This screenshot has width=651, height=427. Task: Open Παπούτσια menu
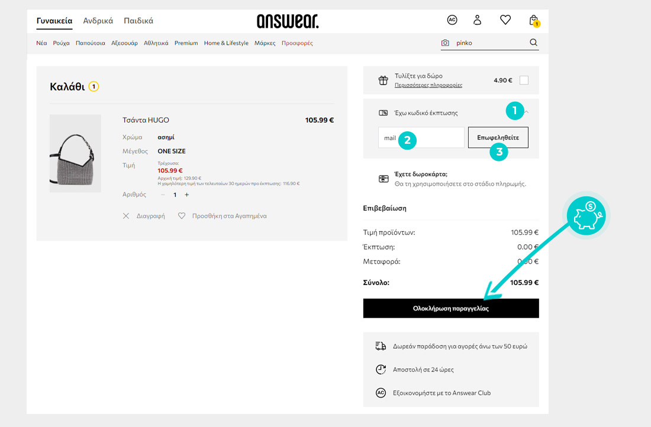[x=90, y=43]
